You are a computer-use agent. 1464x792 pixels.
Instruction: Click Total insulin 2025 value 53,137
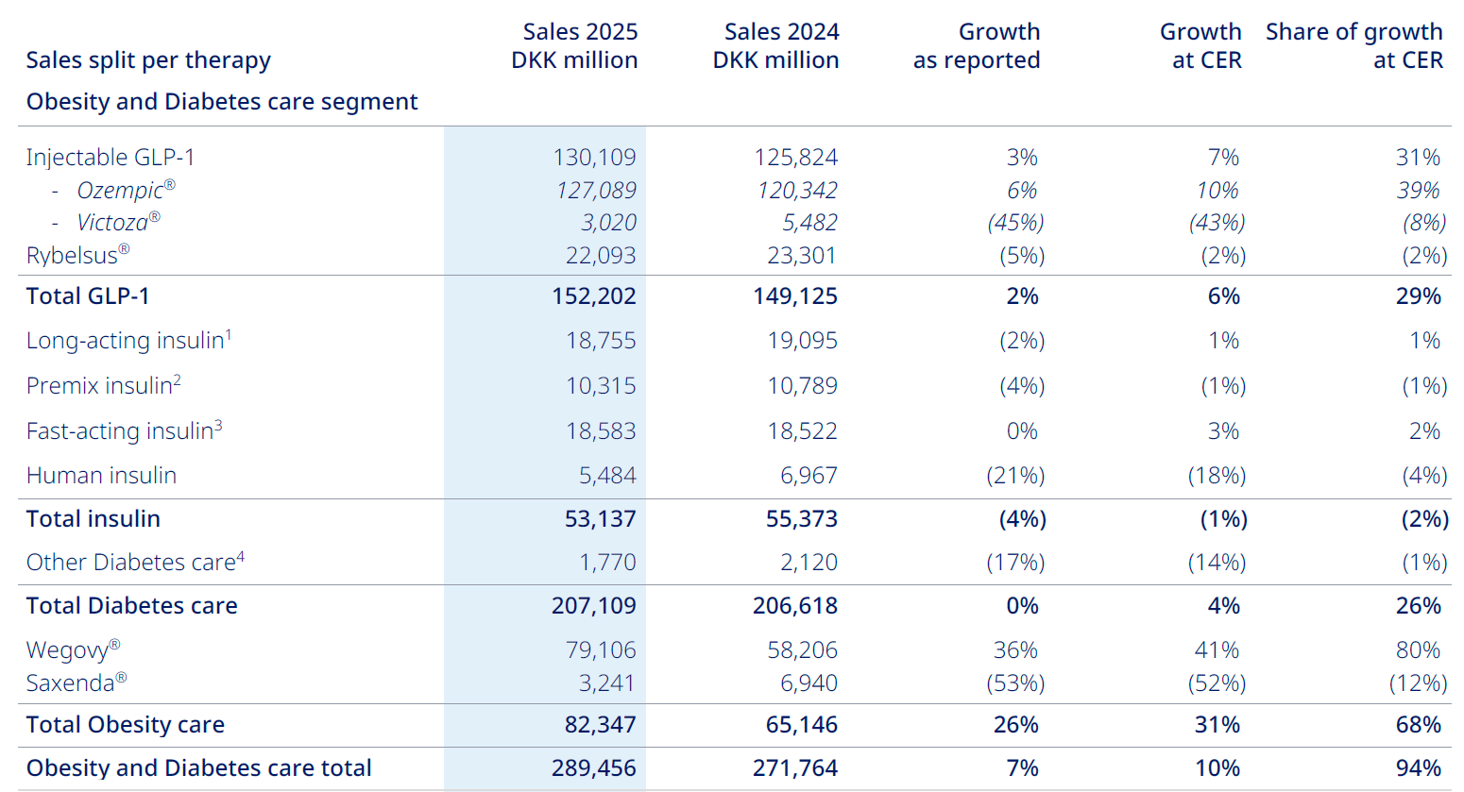click(x=601, y=519)
